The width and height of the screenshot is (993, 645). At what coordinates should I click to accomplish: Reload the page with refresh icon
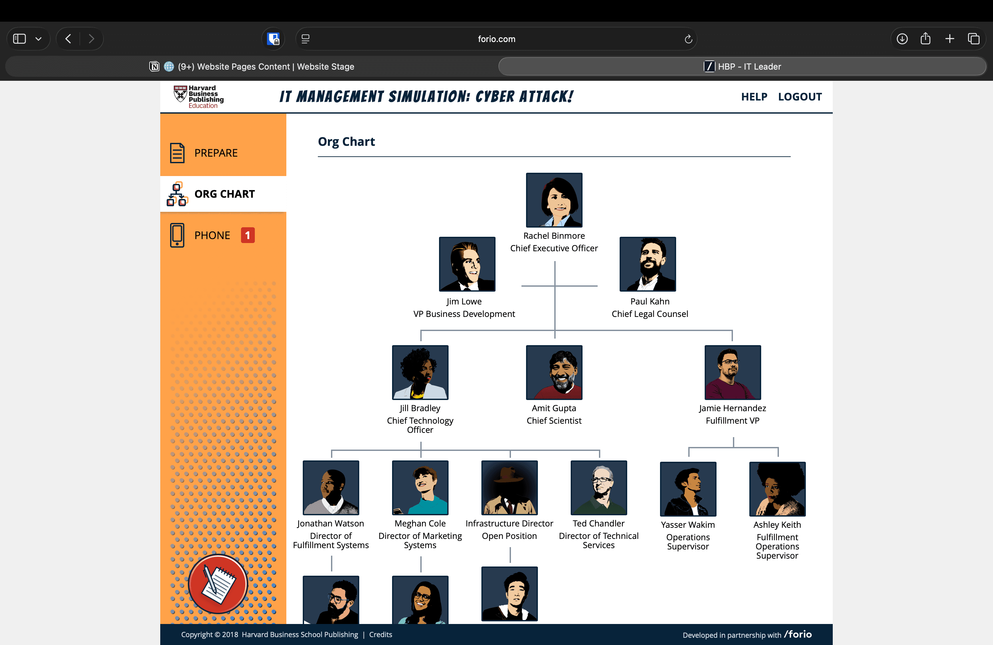coord(688,39)
